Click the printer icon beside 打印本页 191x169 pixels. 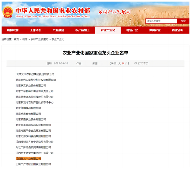click(136, 63)
